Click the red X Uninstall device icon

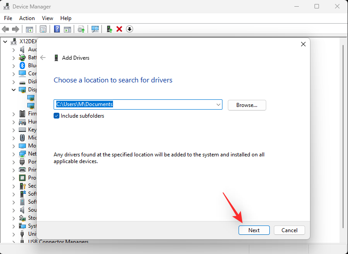point(119,29)
